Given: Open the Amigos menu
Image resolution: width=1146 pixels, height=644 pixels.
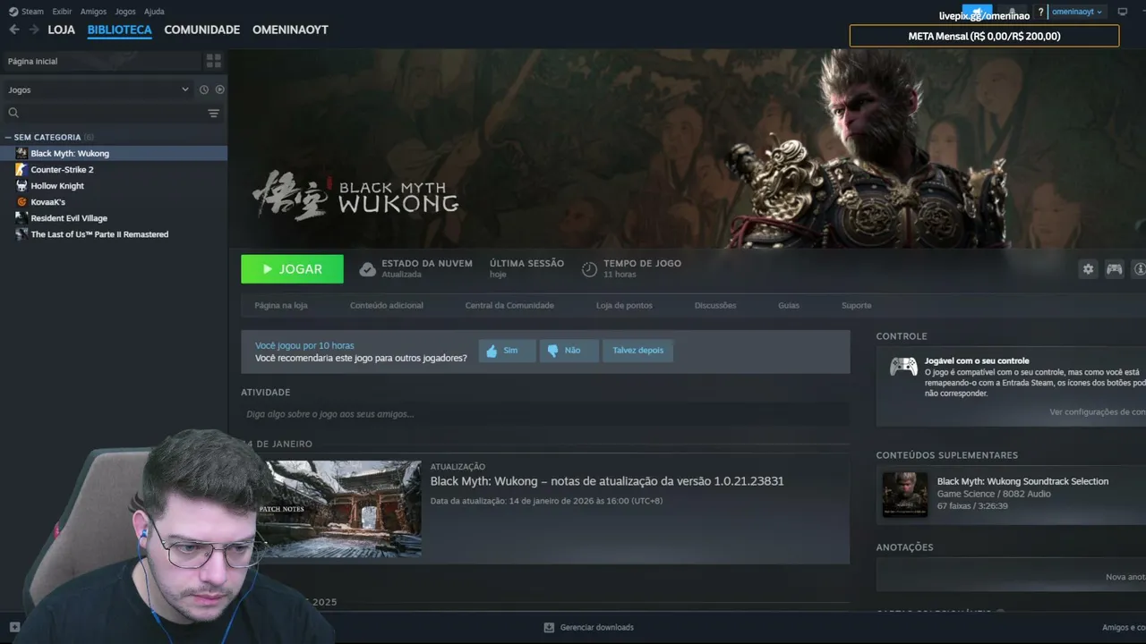Looking at the screenshot, I should click(x=93, y=12).
